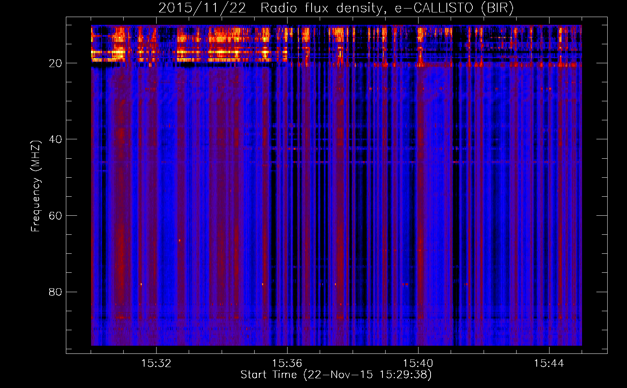Select the 22-Nov-15 15:29:38 start timestamp
The height and width of the screenshot is (388, 627).
point(367,375)
